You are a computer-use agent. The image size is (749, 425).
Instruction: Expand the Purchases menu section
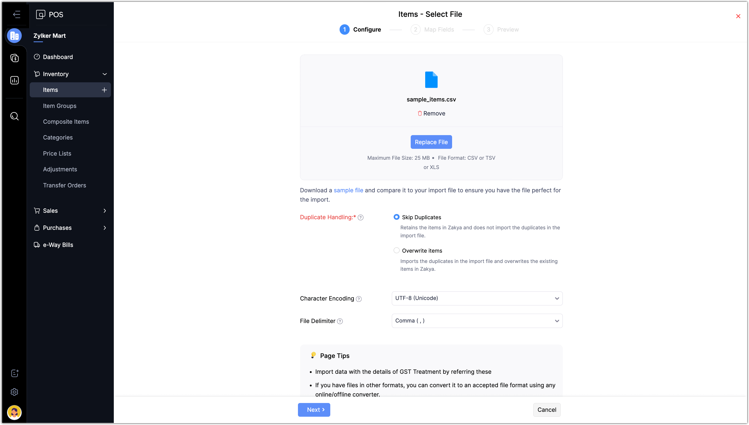(x=70, y=228)
